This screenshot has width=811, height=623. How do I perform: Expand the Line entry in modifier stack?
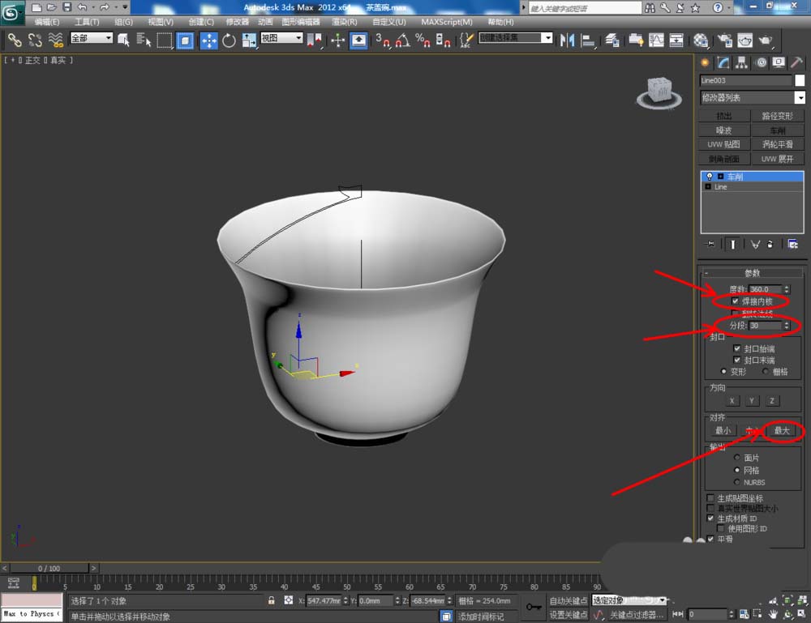708,186
